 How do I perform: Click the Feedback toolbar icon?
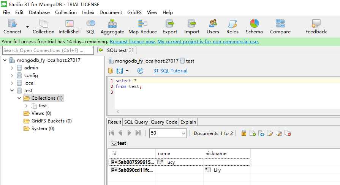tap(316, 27)
